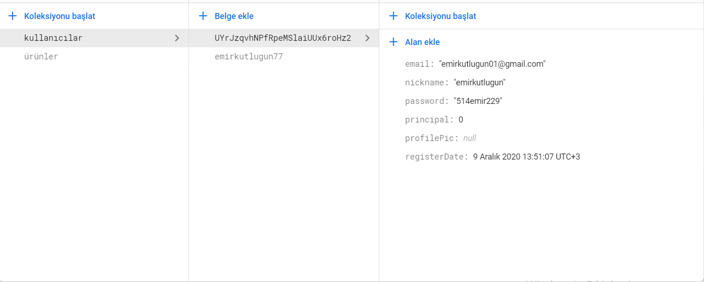This screenshot has width=704, height=282.
Task: Click the email field value
Action: click(x=492, y=64)
